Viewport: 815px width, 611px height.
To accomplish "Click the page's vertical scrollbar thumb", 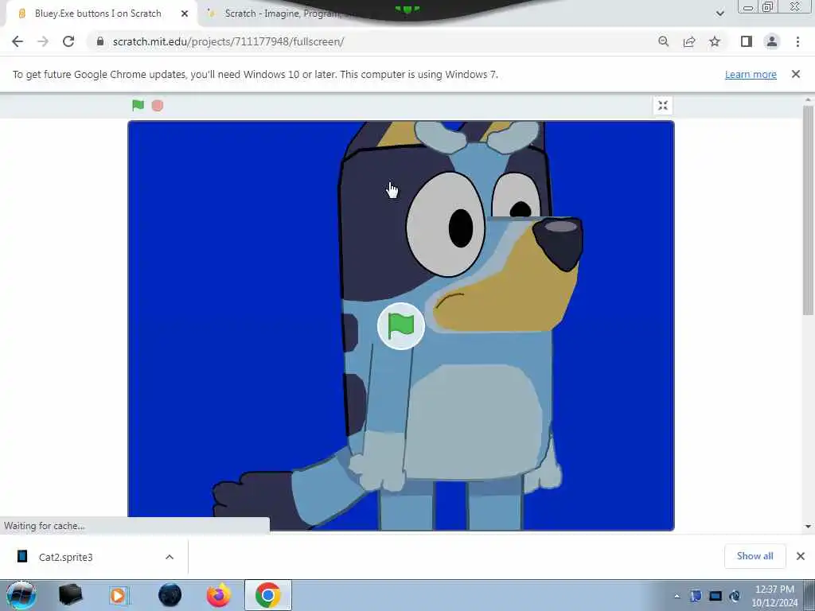I will [808, 210].
